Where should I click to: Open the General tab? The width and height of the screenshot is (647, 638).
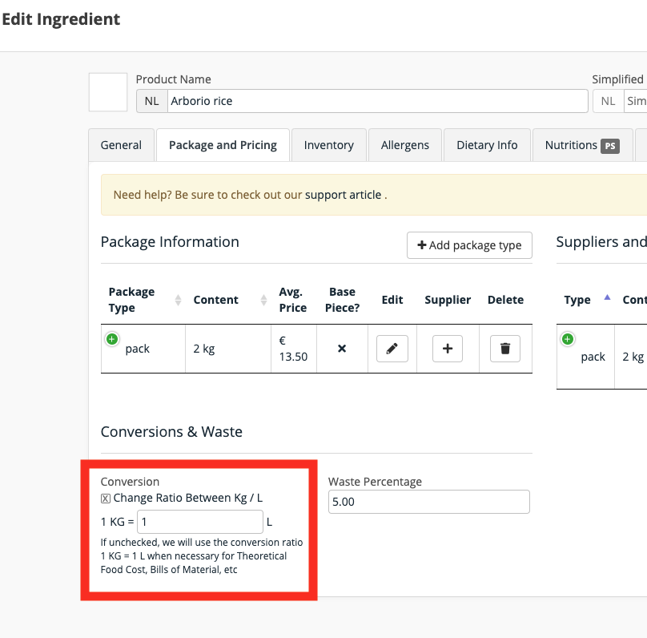click(121, 145)
